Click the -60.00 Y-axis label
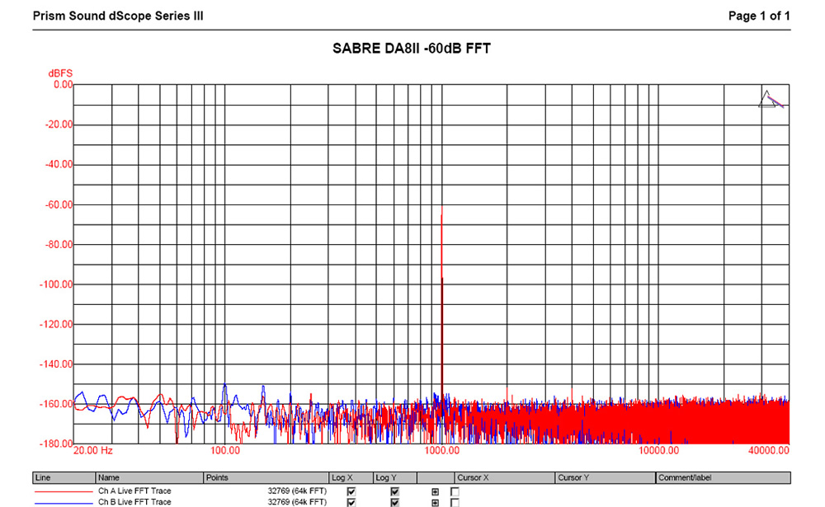 pyautogui.click(x=59, y=204)
